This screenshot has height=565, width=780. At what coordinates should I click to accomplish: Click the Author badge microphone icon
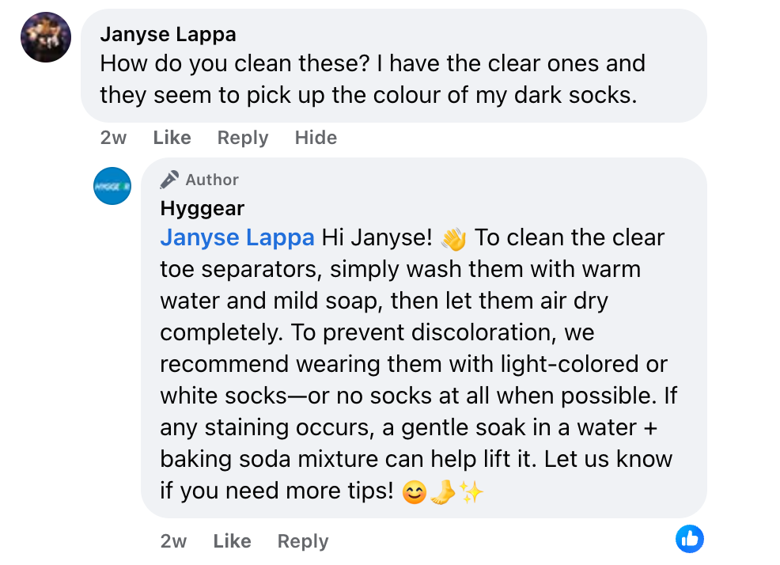tap(169, 180)
